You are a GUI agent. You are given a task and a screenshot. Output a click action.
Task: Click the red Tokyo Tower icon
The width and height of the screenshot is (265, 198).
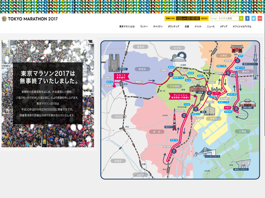pos(174,119)
